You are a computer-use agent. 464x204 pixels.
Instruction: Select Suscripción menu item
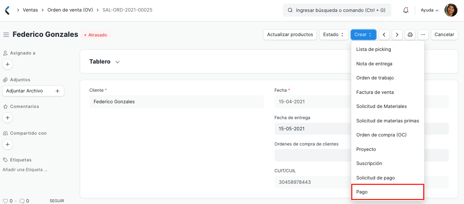[x=388, y=164]
